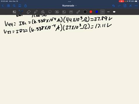Select the Highlighter tool
Viewport: 139px width, 104px height.
coord(36,12)
